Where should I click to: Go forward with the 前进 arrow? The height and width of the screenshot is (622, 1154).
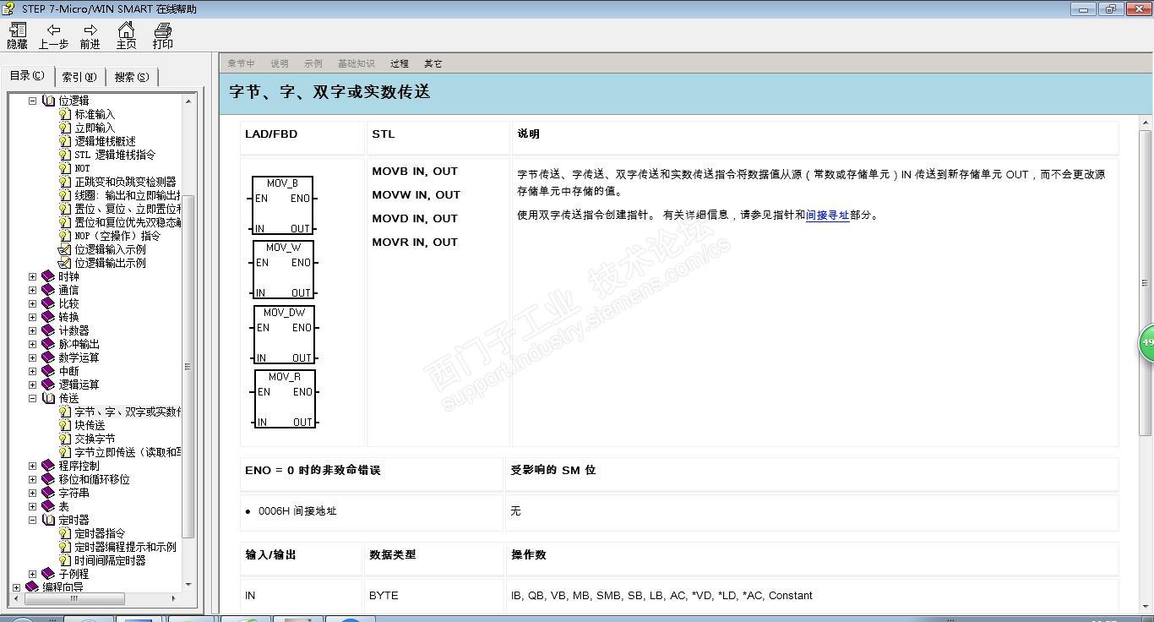90,36
